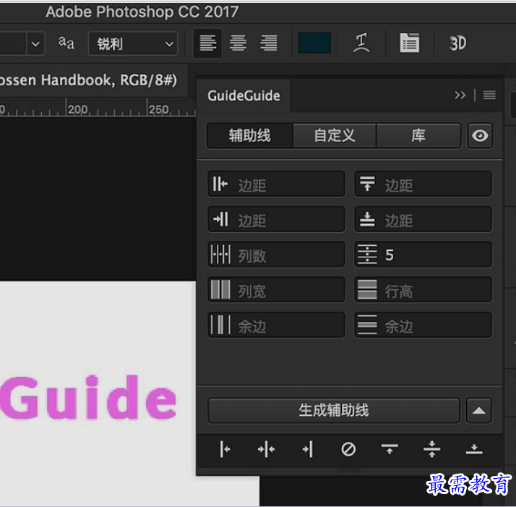Click the 3D text button

tap(457, 43)
